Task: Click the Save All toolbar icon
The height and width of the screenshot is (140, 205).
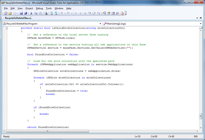Action: 26,13
